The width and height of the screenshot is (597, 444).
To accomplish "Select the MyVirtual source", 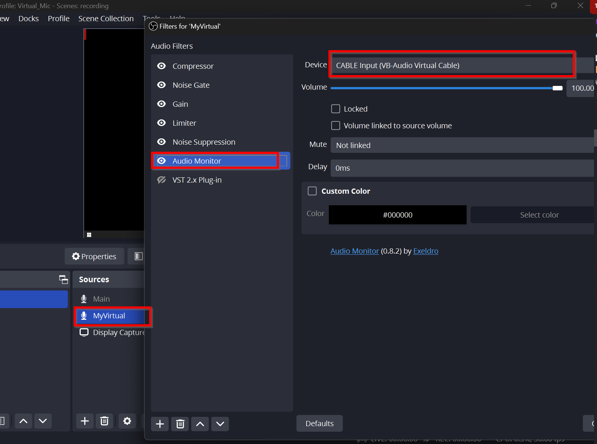I will [x=109, y=316].
